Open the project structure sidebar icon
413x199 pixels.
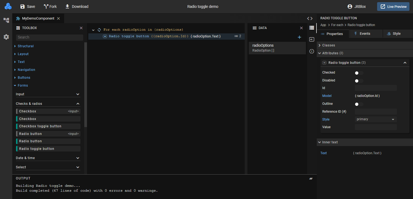tap(6, 20)
